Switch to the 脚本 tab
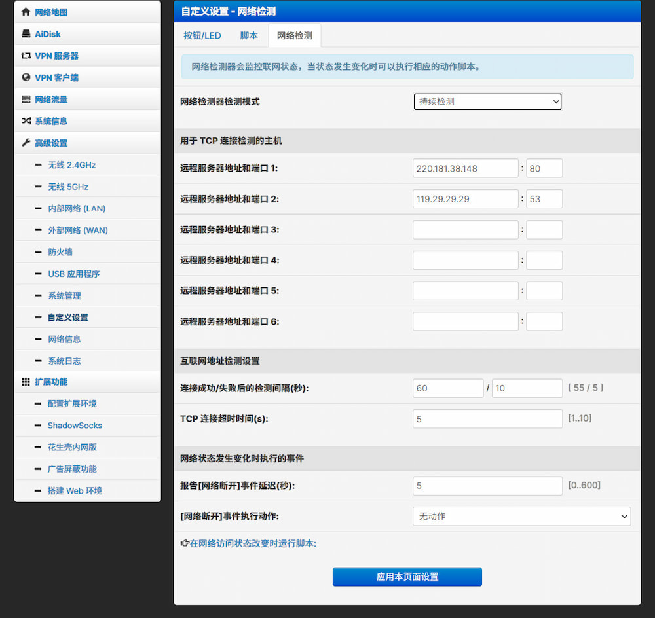 click(x=249, y=36)
